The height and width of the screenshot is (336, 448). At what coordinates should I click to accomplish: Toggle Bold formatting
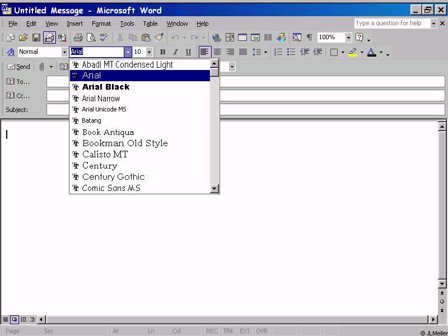(162, 52)
